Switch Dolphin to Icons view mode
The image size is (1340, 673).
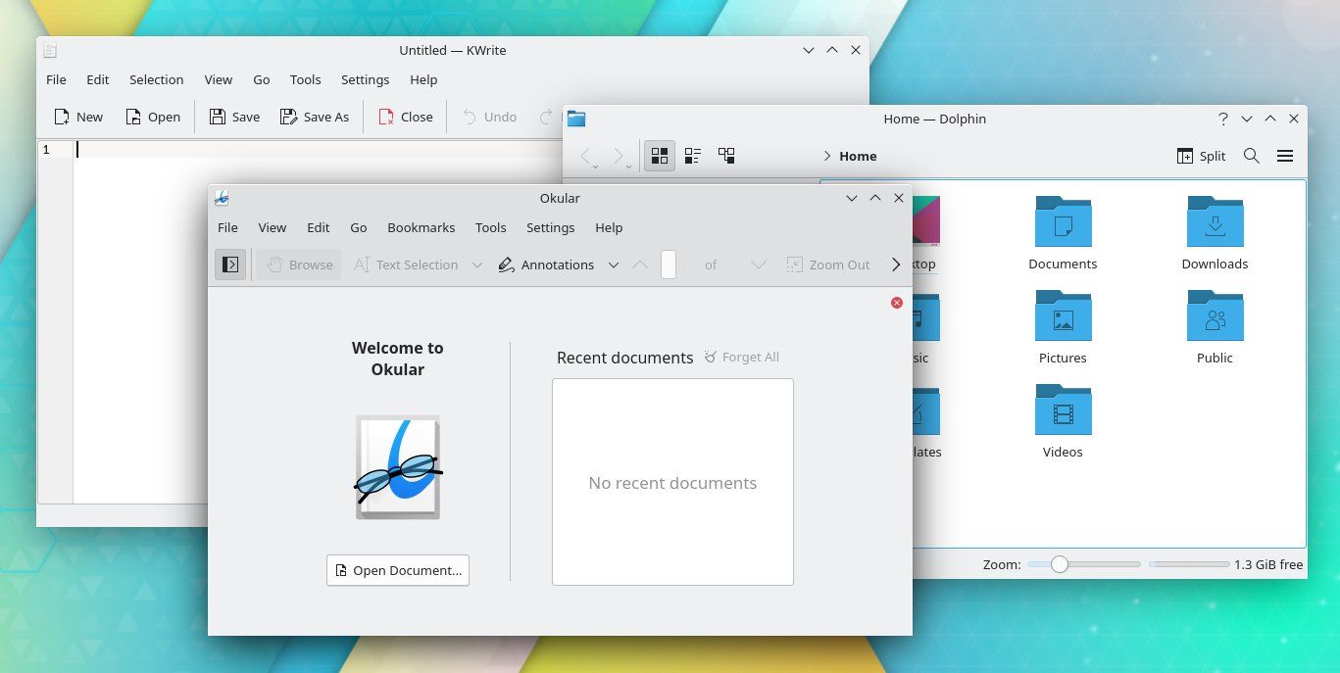(660, 156)
